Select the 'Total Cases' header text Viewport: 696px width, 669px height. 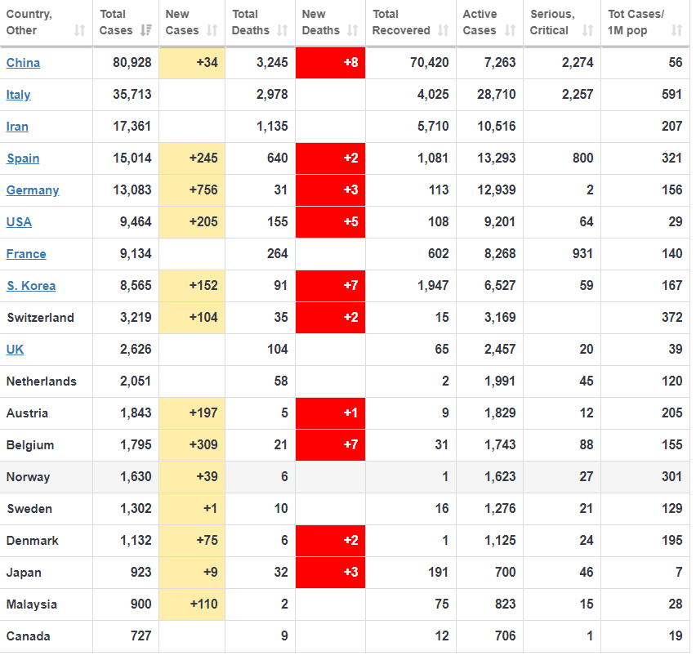point(116,22)
